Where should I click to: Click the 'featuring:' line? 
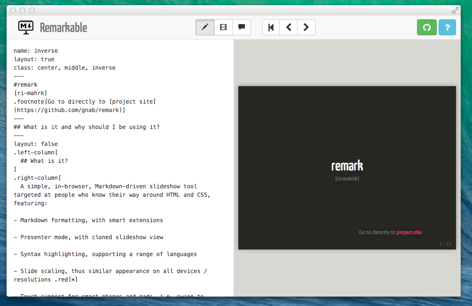31,203
